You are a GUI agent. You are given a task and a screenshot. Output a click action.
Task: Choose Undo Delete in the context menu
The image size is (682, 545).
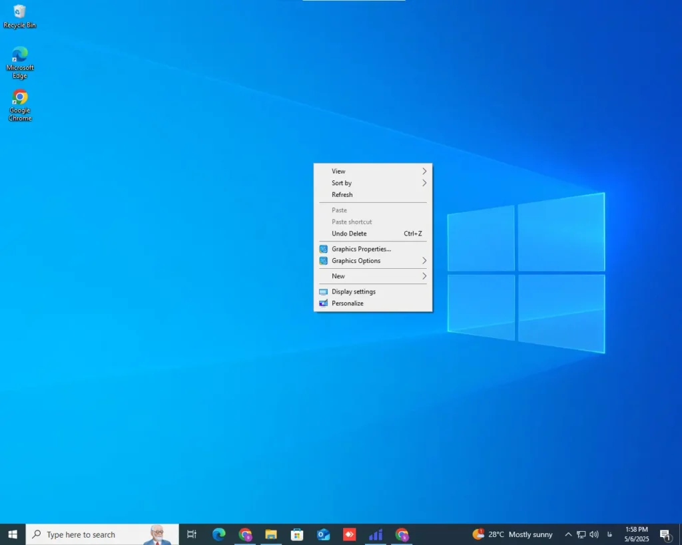(373, 234)
